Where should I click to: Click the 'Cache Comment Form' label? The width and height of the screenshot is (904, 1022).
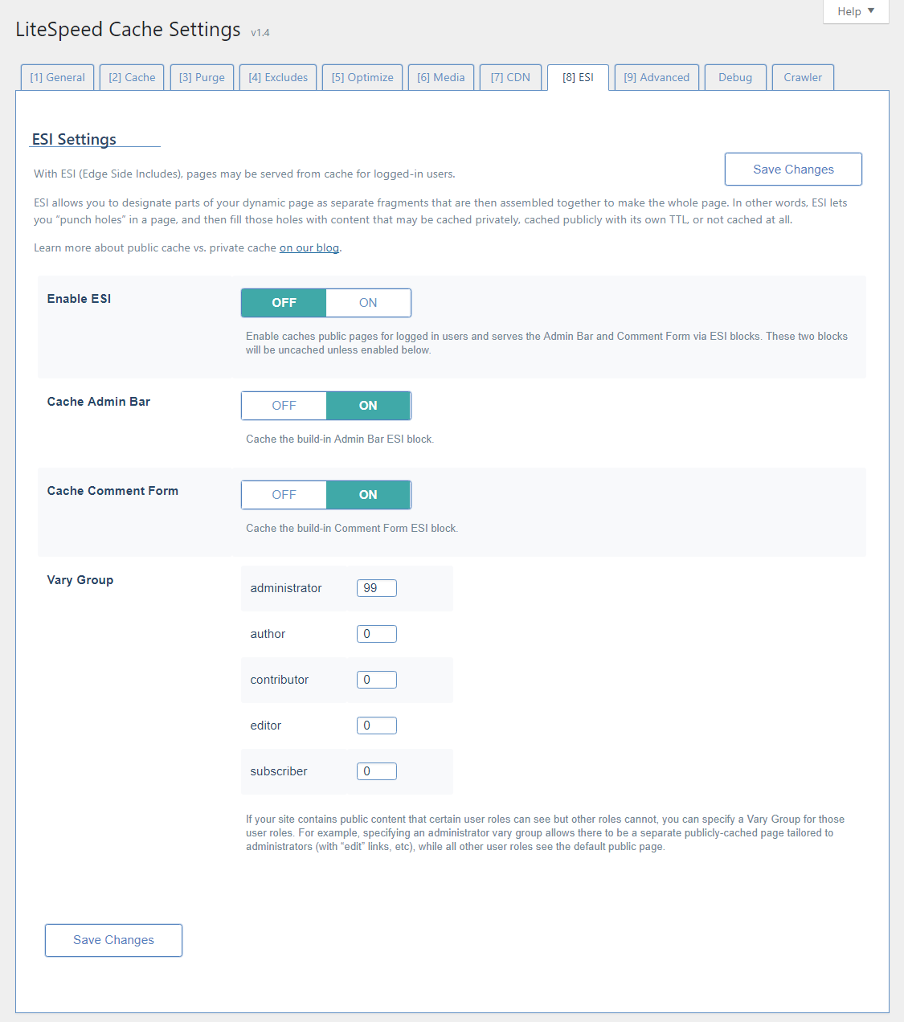click(x=112, y=491)
